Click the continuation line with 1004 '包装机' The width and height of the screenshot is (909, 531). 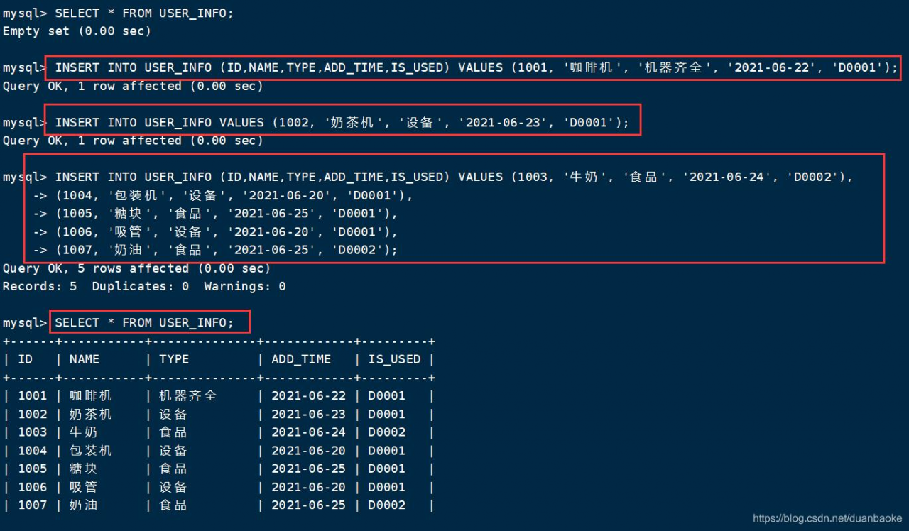pos(224,195)
